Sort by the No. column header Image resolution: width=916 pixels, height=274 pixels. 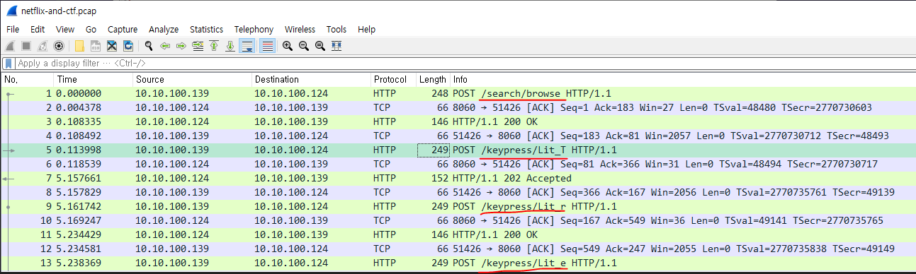[27, 80]
